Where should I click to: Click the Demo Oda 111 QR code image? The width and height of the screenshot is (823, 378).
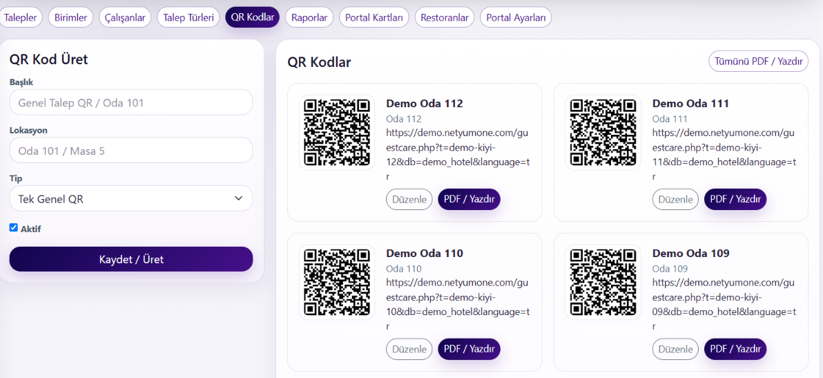click(x=603, y=132)
